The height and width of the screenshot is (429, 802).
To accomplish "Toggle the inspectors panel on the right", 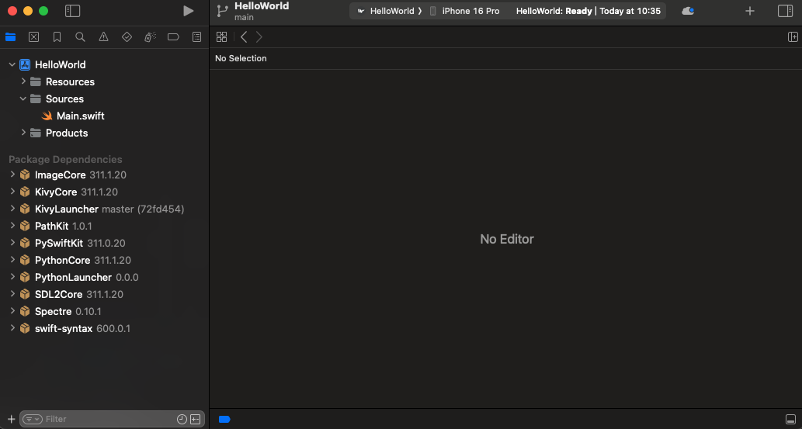I will click(x=785, y=11).
